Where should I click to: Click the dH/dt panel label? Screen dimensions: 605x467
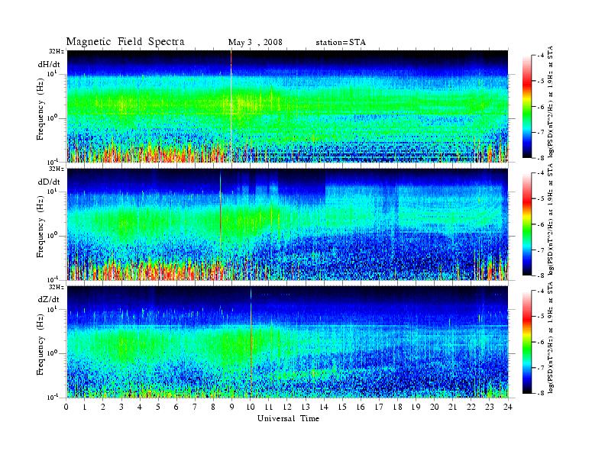(x=49, y=64)
